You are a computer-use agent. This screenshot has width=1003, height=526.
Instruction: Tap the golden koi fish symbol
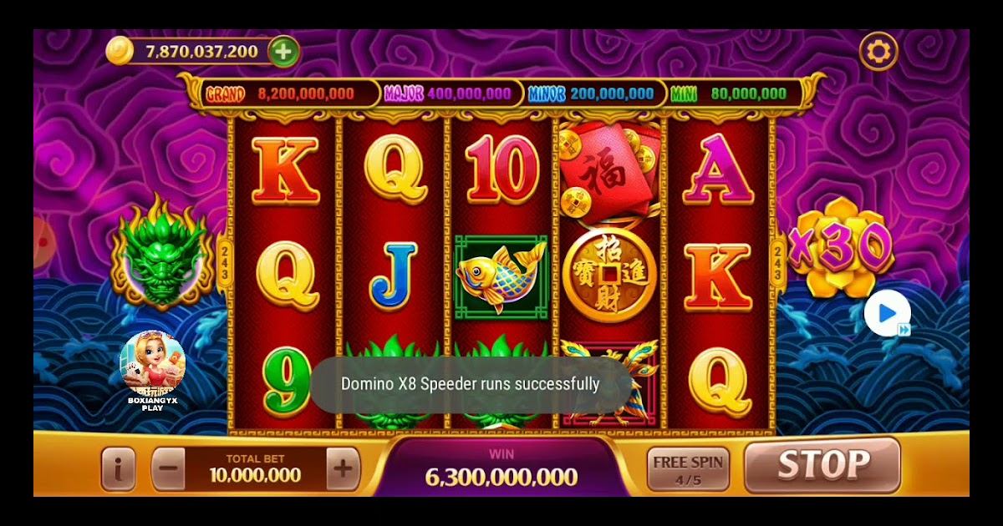pos(501,275)
